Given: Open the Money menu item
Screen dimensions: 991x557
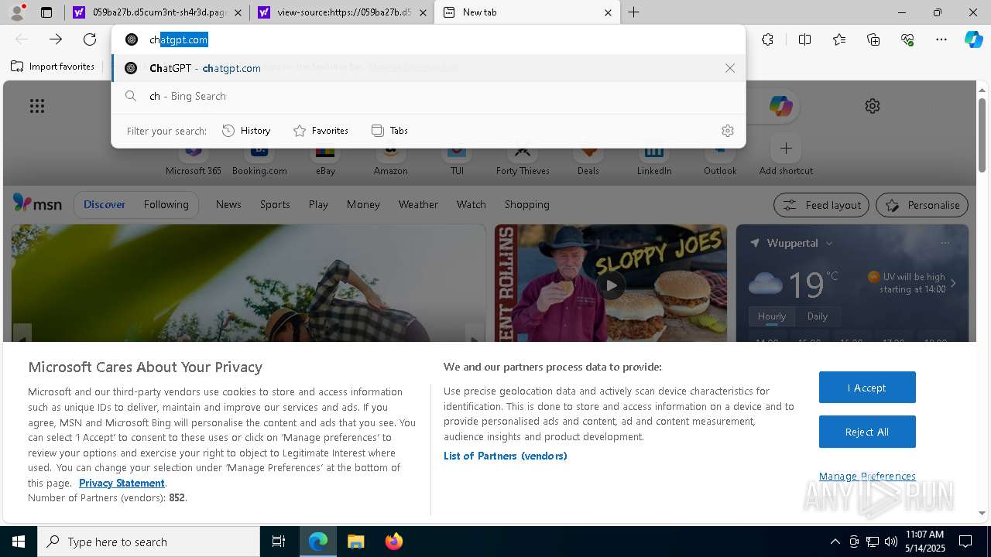Looking at the screenshot, I should click(363, 204).
